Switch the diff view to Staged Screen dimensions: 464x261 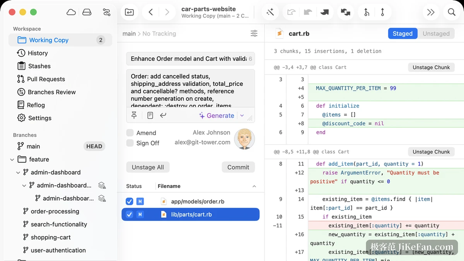point(403,34)
